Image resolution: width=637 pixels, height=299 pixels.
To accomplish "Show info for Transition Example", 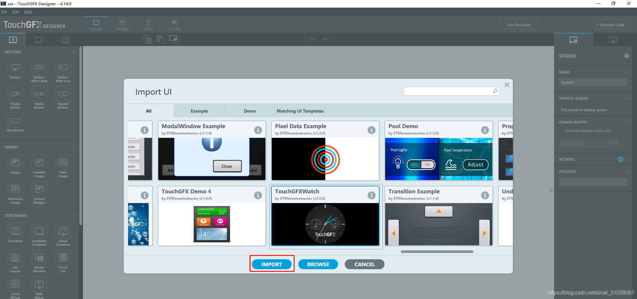I will click(x=485, y=195).
